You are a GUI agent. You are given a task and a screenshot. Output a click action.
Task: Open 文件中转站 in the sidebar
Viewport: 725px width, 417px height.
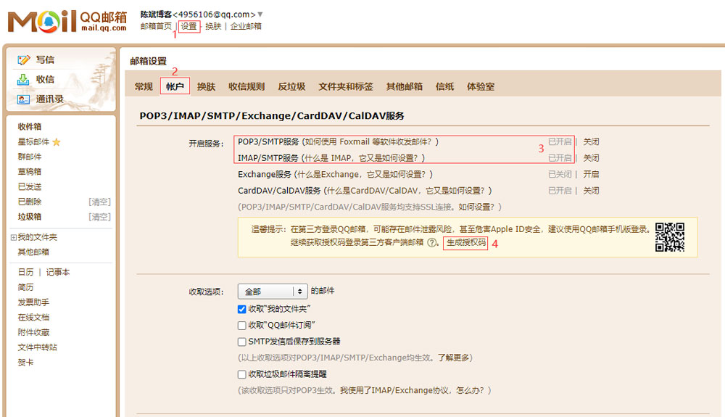click(x=38, y=347)
